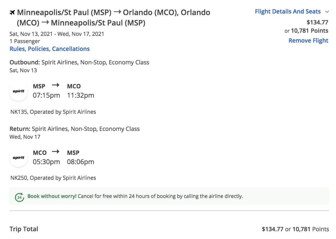Select the Spirit logo on the outbound flight
This screenshot has width=336, height=239.
coord(18,91)
